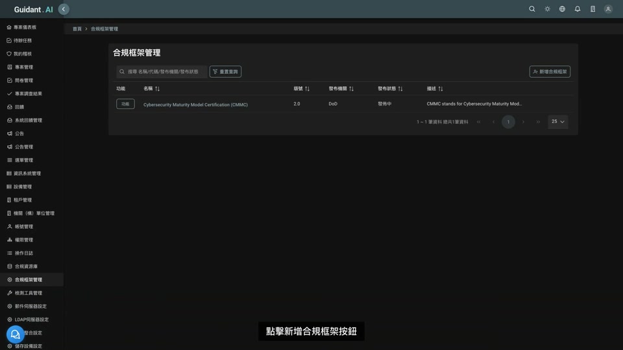
Task: Click 功能 button in CMMC row
Action: point(125,104)
